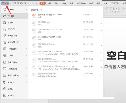Click the save icon in quick toolbar
Screen dimensions: 126x103
pyautogui.click(x=15, y=3)
